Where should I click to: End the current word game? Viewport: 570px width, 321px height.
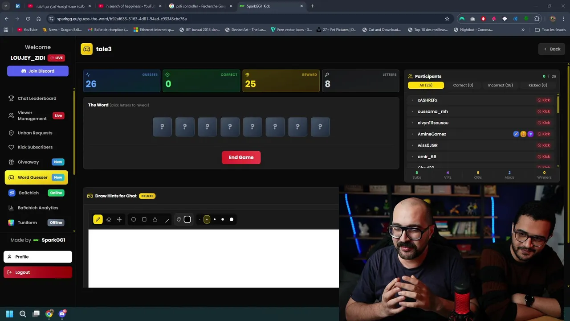click(241, 157)
